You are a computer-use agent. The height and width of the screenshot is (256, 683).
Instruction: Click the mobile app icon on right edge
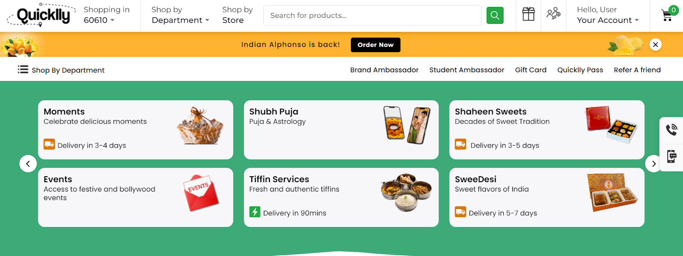[671, 157]
